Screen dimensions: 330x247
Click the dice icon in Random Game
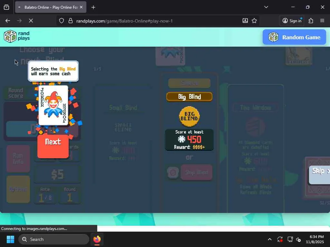[x=273, y=37]
